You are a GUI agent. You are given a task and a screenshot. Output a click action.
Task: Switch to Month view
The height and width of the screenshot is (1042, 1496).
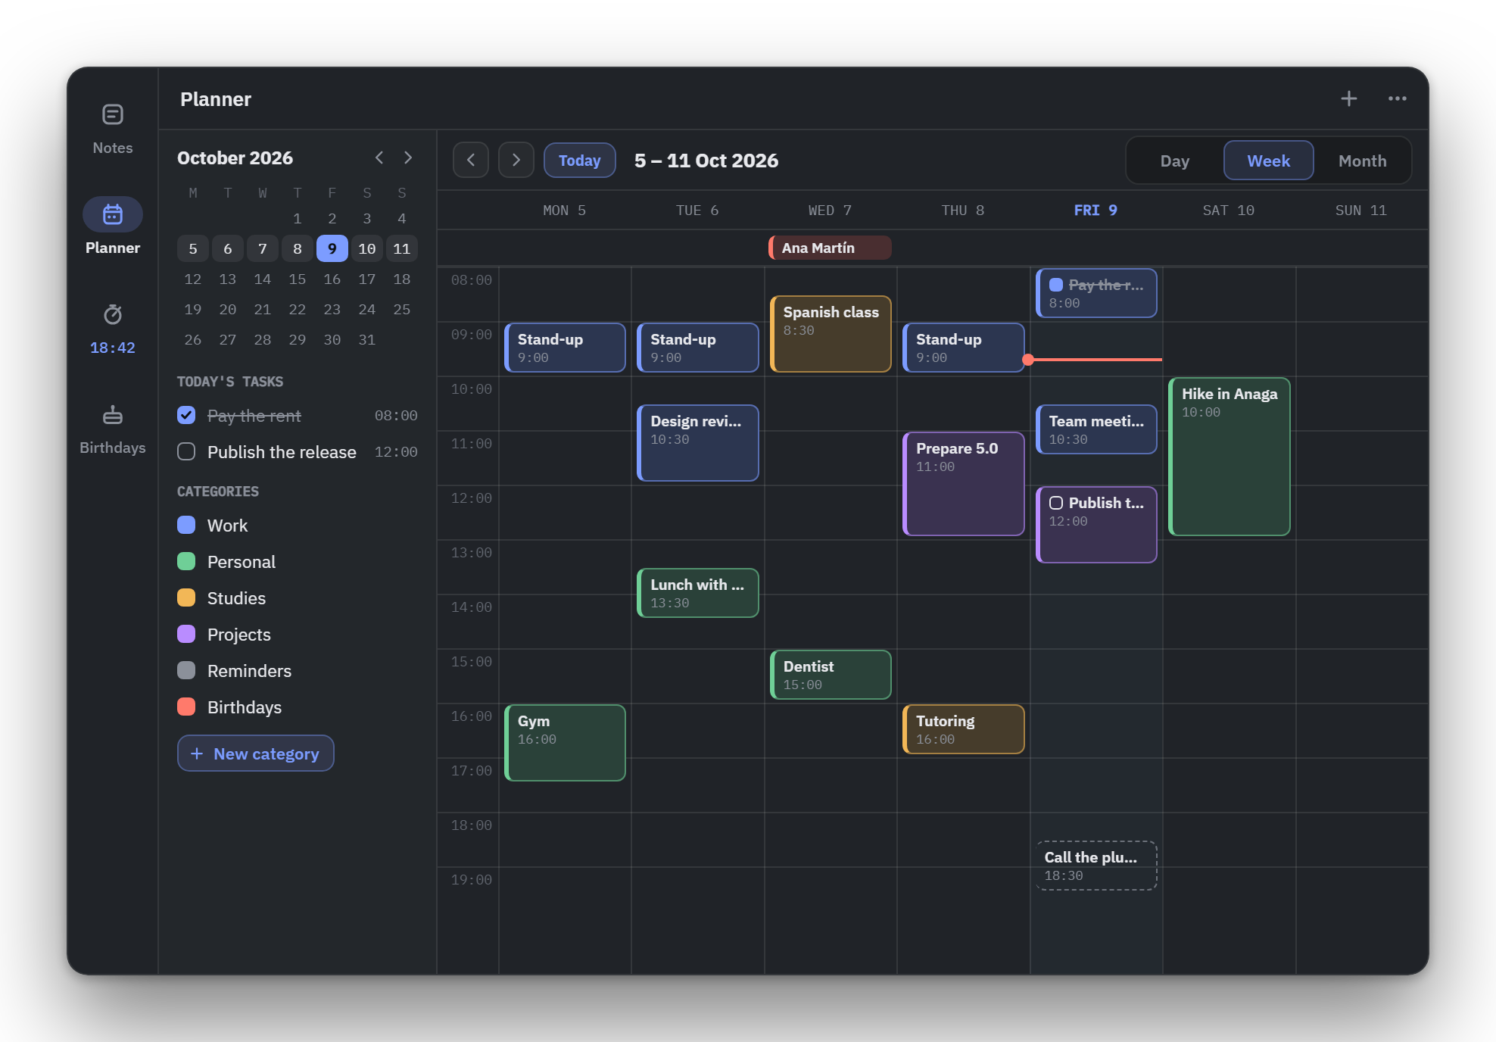click(1363, 161)
